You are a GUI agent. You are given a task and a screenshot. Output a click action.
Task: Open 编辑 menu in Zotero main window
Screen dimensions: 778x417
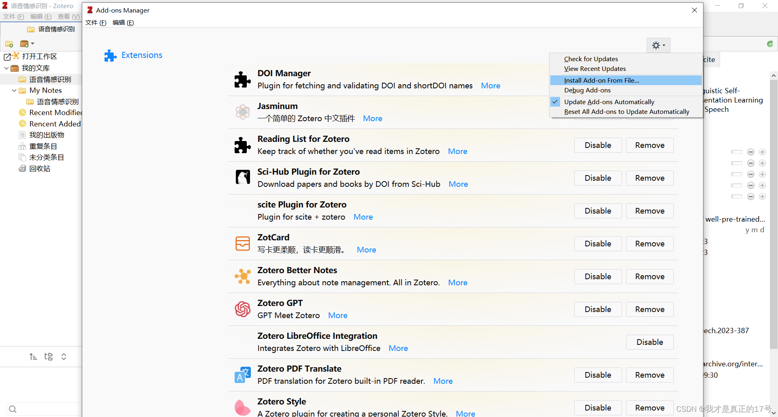point(41,17)
